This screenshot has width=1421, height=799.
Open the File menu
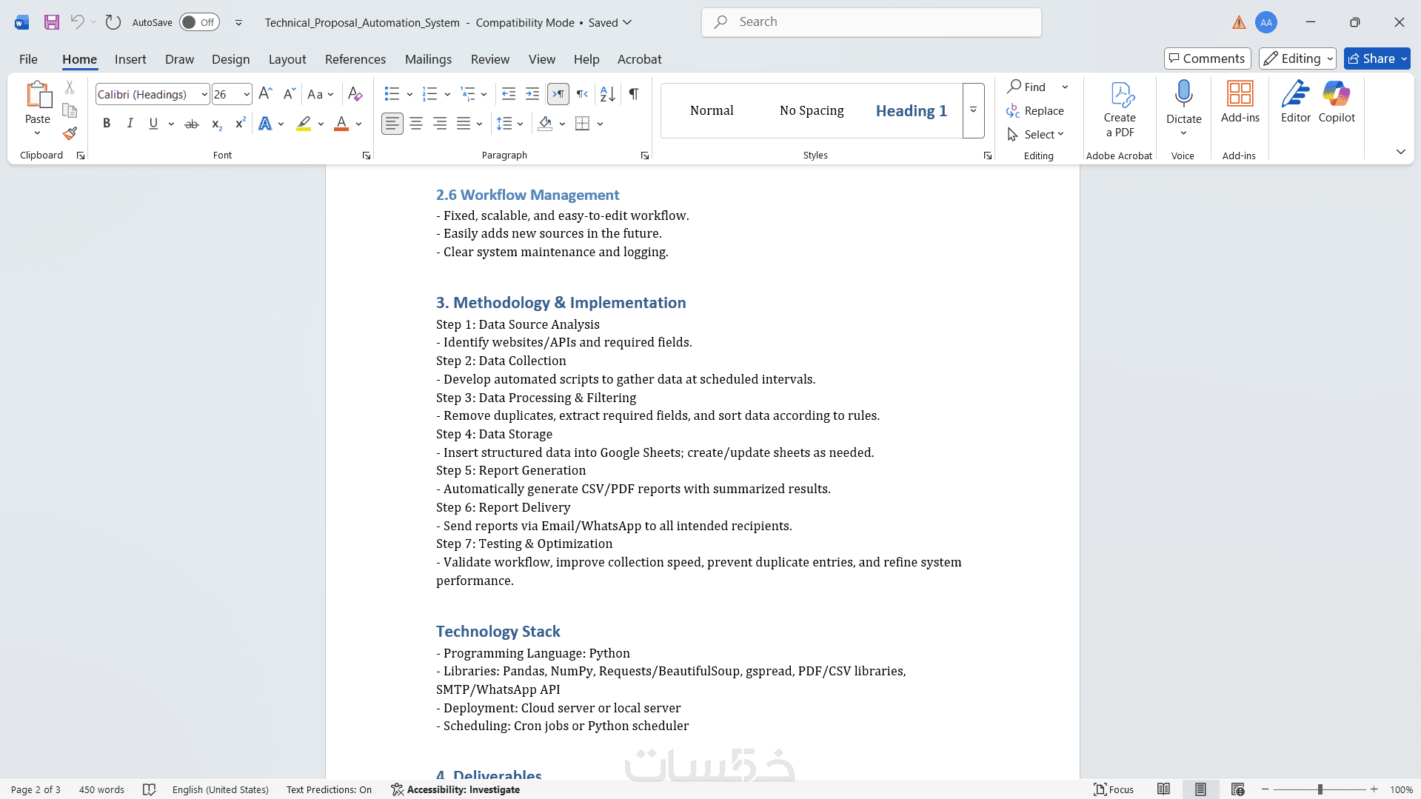click(x=28, y=59)
